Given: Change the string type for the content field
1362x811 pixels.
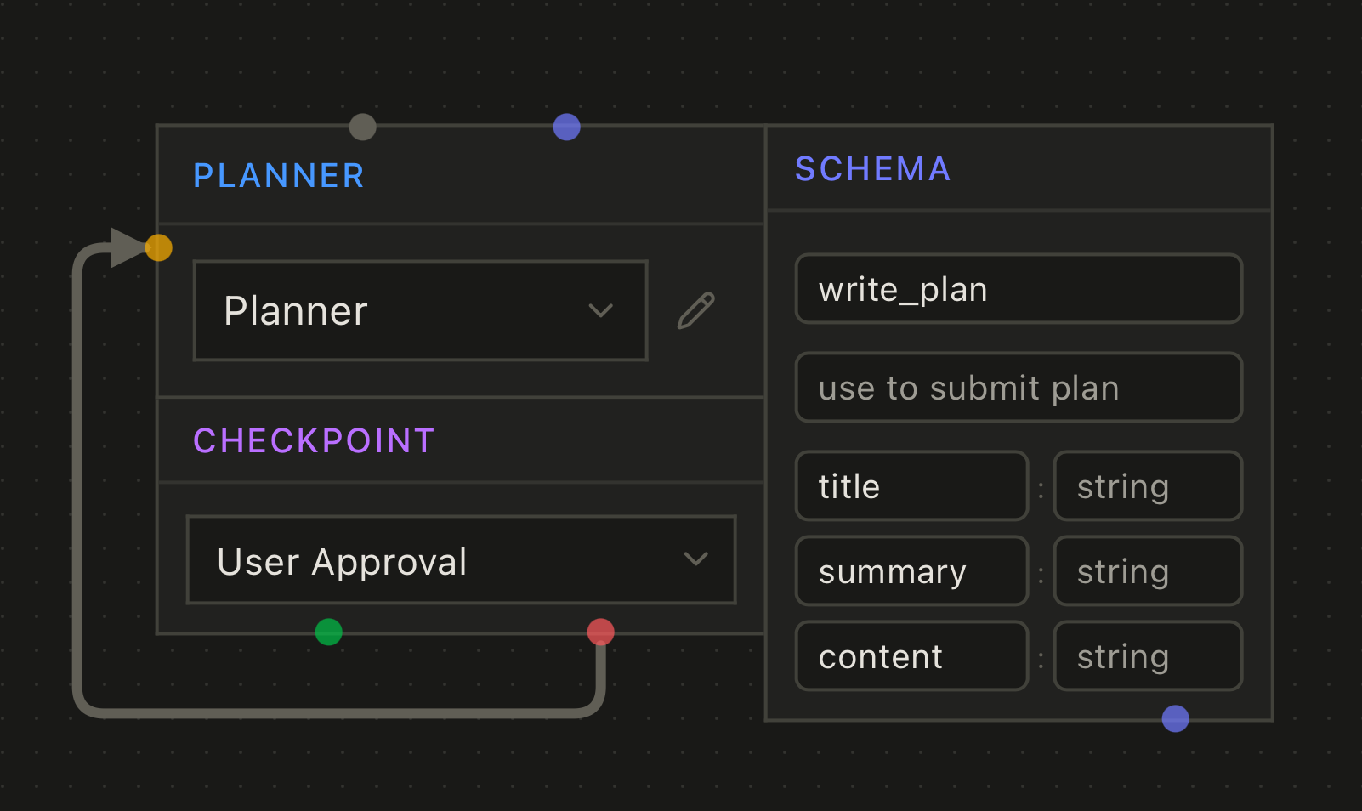Looking at the screenshot, I should [1148, 657].
